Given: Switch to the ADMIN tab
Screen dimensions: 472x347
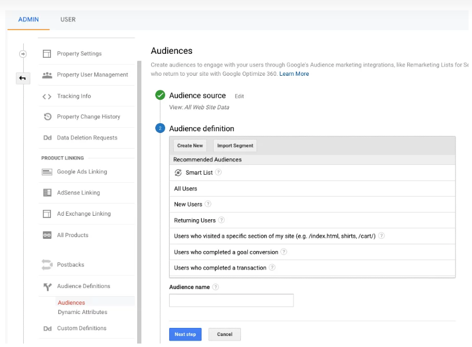Looking at the screenshot, I should tap(28, 20).
